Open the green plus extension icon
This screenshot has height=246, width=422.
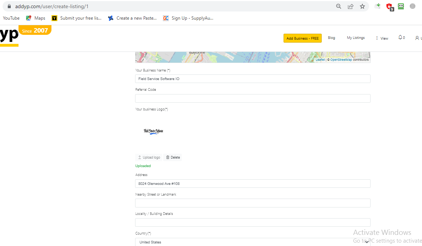(x=378, y=6)
